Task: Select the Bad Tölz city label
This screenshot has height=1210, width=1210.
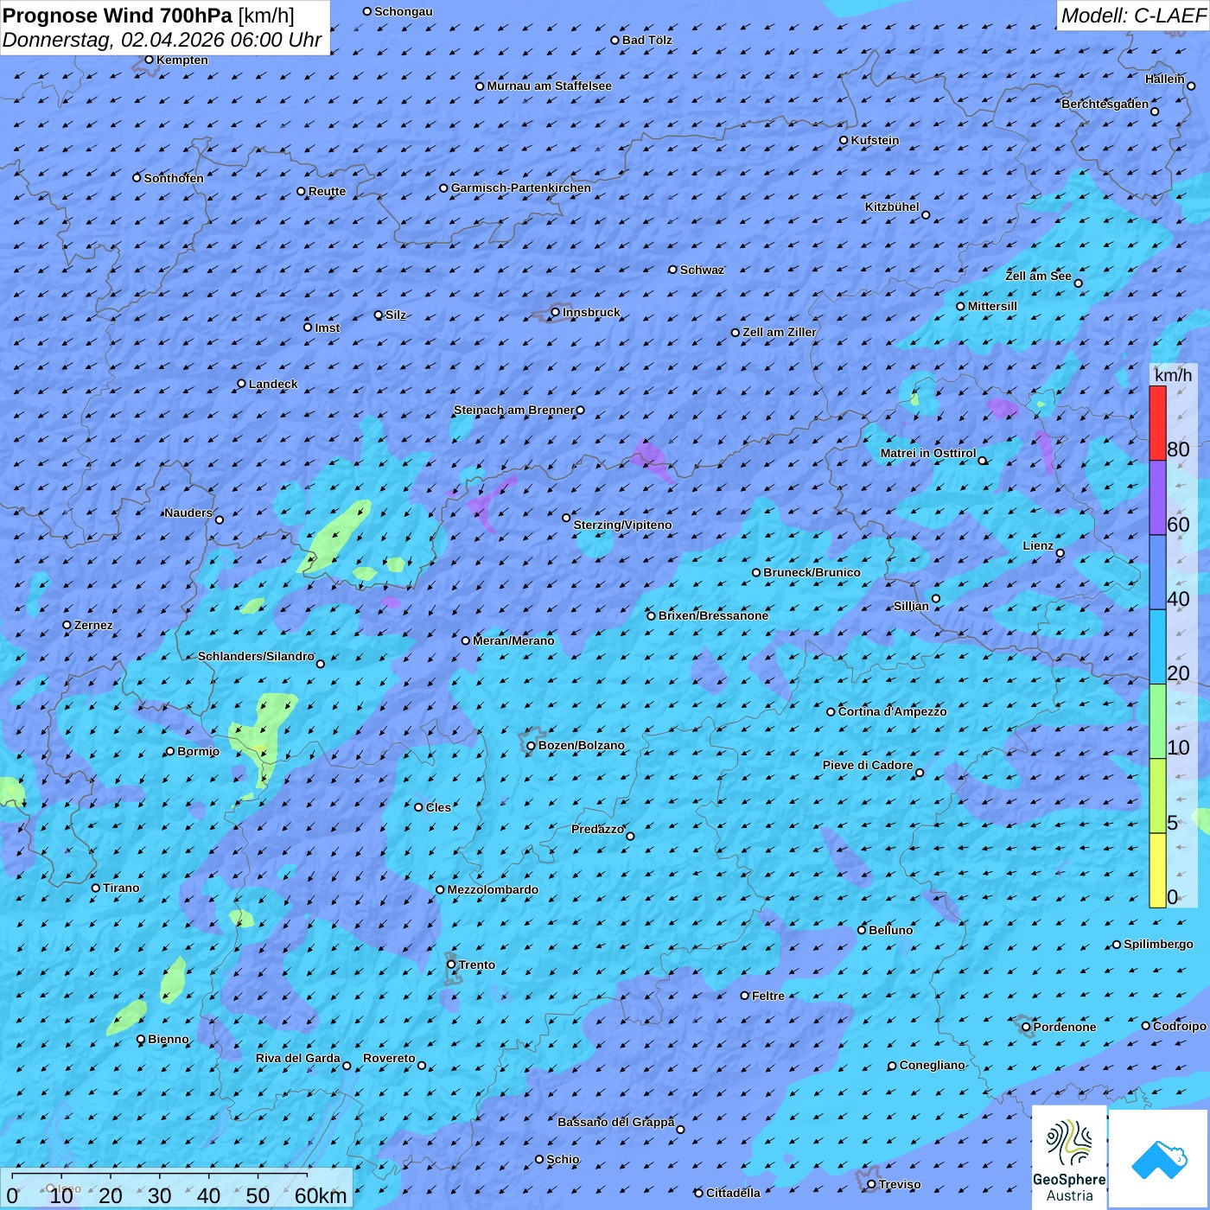Action: 647,40
